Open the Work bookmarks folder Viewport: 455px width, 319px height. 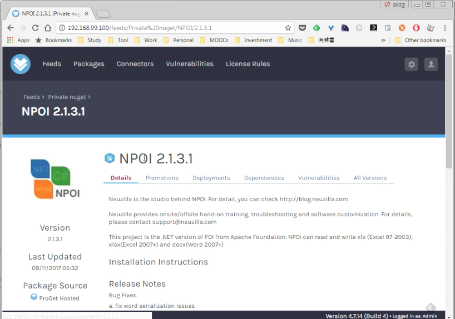(x=146, y=40)
